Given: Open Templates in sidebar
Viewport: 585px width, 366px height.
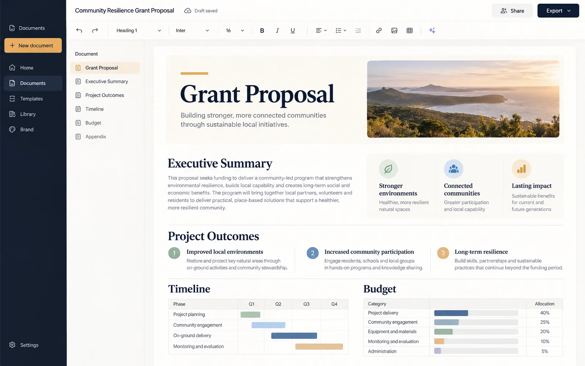Looking at the screenshot, I should pyautogui.click(x=33, y=99).
